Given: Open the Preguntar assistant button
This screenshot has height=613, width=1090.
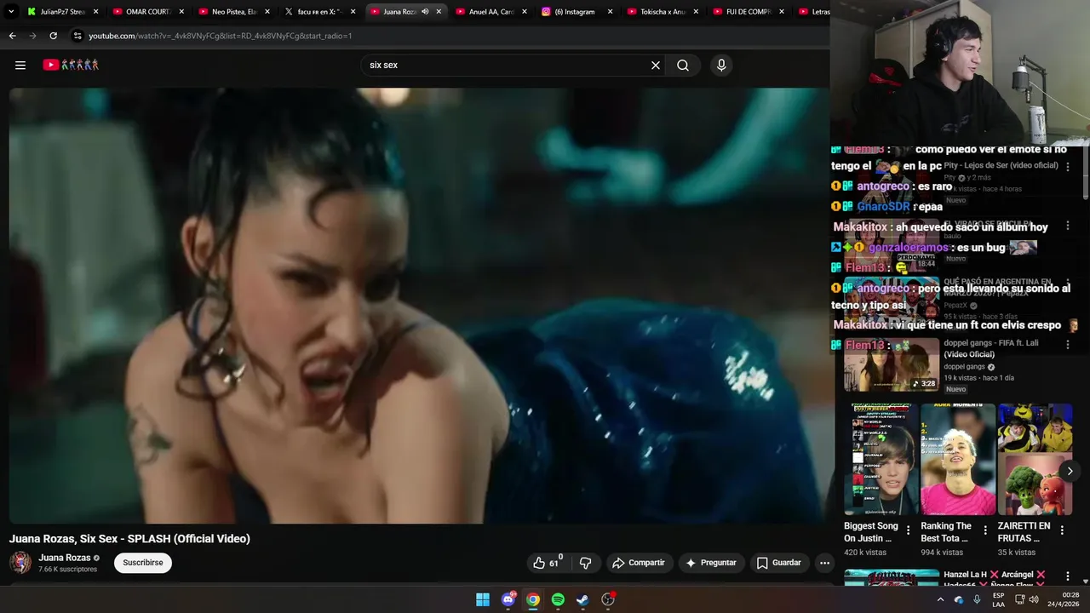Looking at the screenshot, I should click(x=711, y=563).
